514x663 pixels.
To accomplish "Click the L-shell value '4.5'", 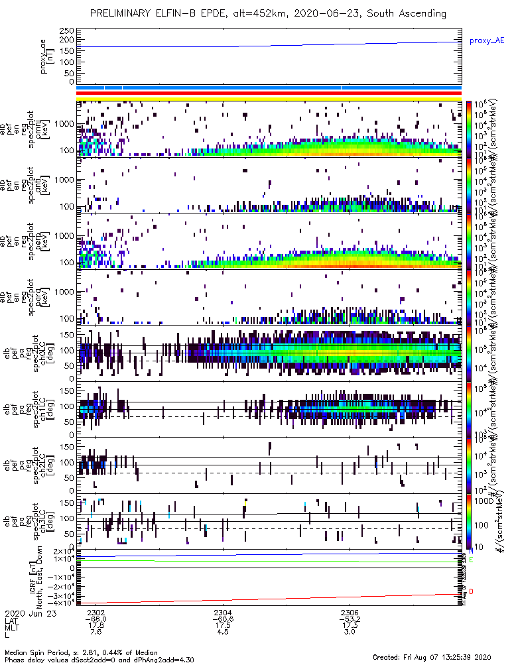I will (x=223, y=632).
